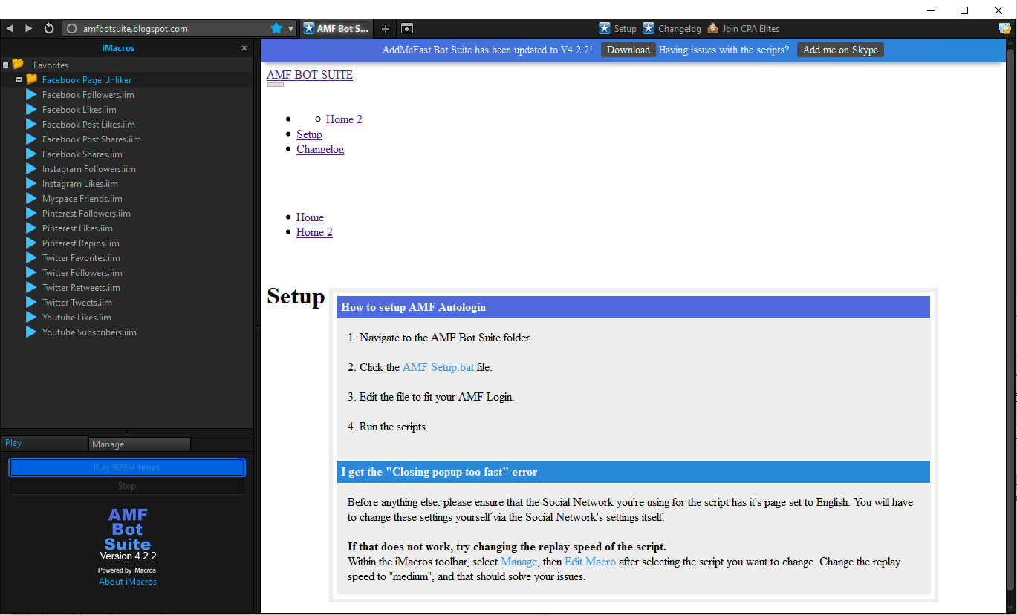Click the Stop button in iMacros panel
The height and width of the screenshot is (615, 1017).
click(x=127, y=486)
